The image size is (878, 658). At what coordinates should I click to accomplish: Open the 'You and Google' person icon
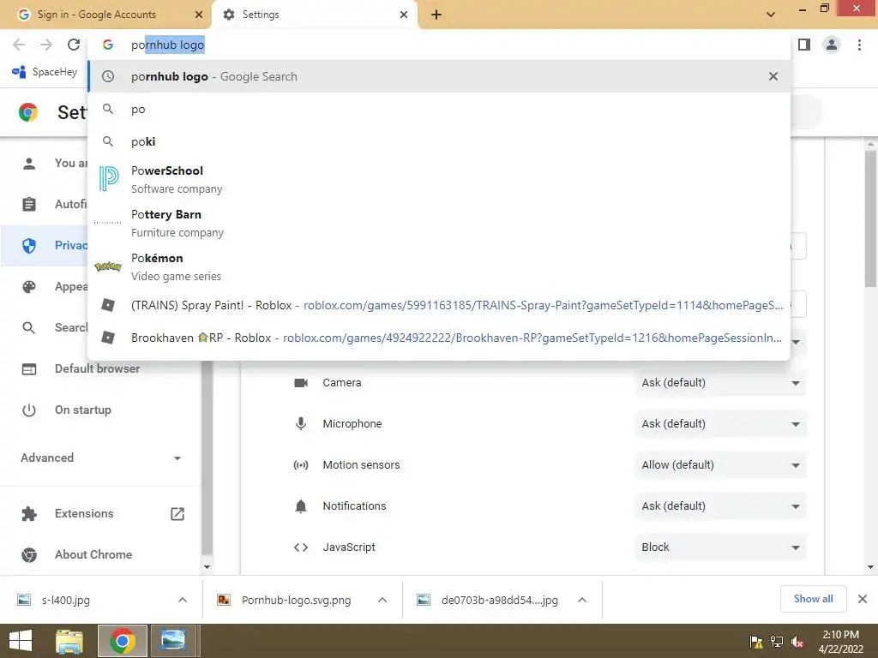pos(29,164)
